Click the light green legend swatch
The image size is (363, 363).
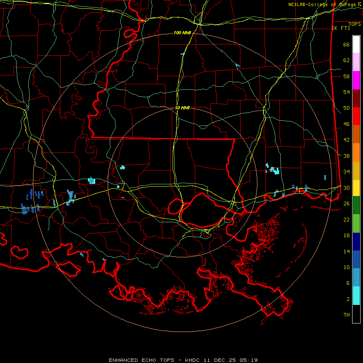point(356,223)
